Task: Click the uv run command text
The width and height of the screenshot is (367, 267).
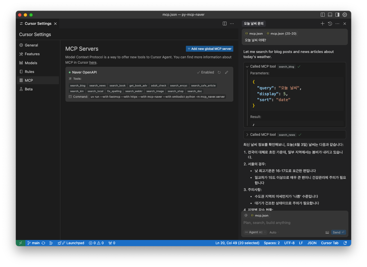Action: (158, 97)
